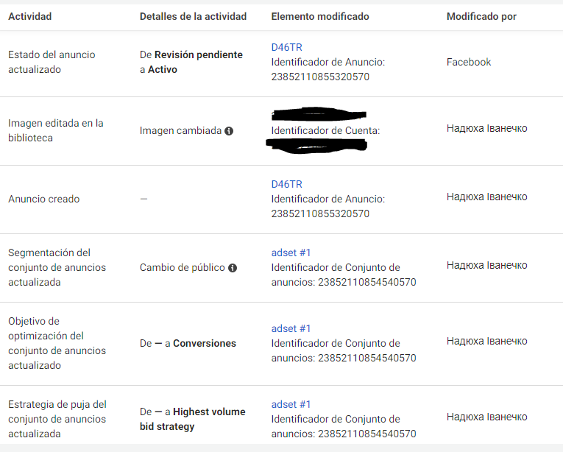Click Надюха Іванечко in the Anuncio creado row

tap(487, 197)
